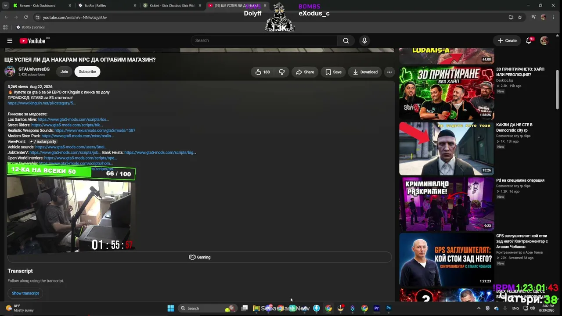Open the КРИМИНАЛНО РАЗКРИТИЕ video thumbnail
Image resolution: width=562 pixels, height=316 pixels.
447,204
